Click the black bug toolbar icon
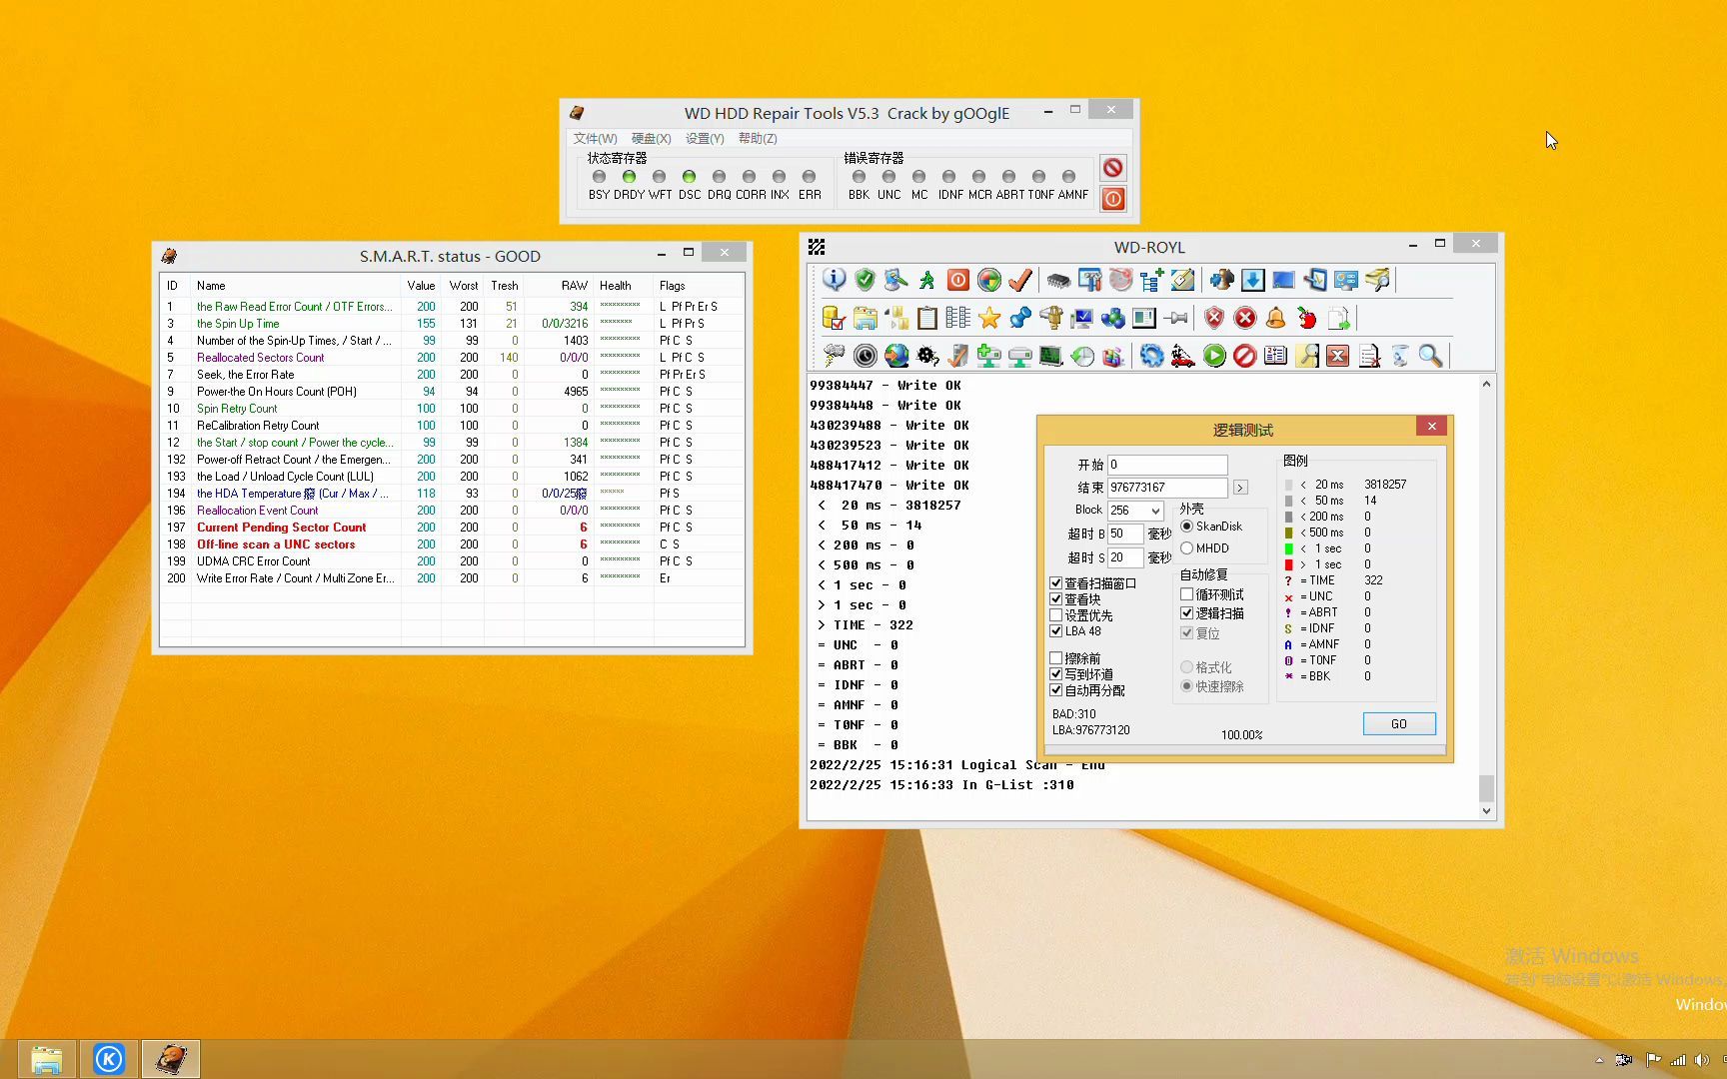The height and width of the screenshot is (1079, 1727). click(927, 356)
